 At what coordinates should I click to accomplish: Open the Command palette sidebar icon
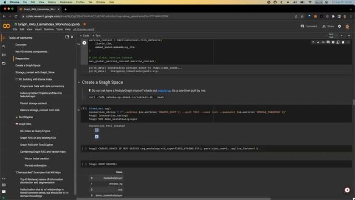point(4,185)
